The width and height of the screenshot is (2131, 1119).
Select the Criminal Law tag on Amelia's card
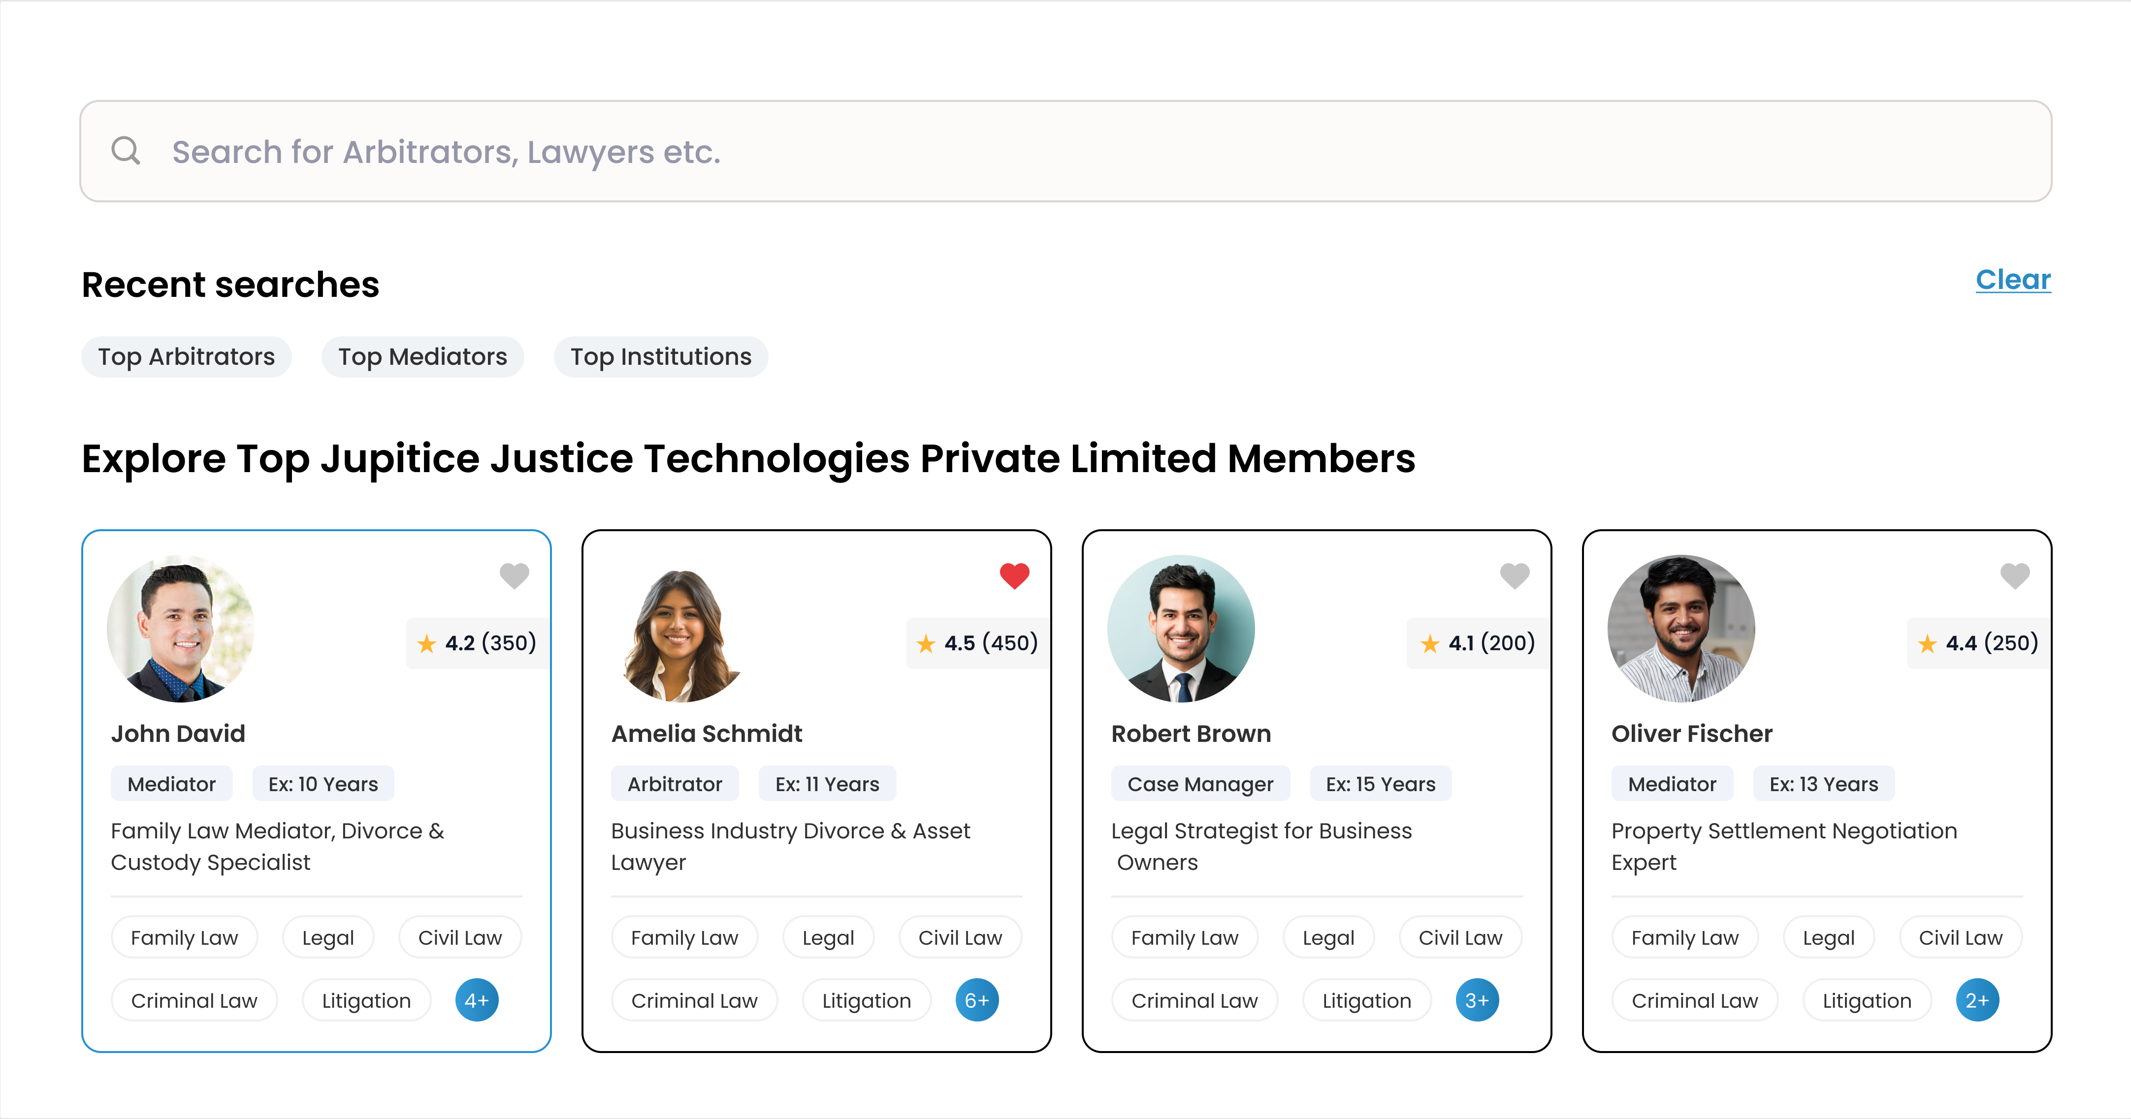tap(694, 1000)
